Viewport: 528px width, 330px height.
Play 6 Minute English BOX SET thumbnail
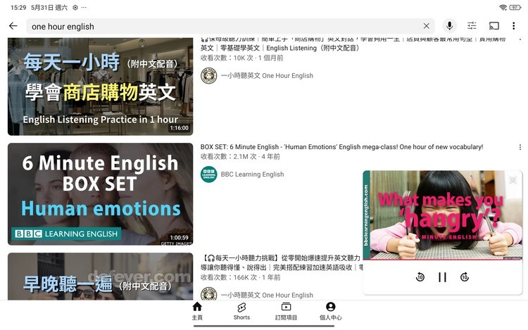[x=101, y=194]
